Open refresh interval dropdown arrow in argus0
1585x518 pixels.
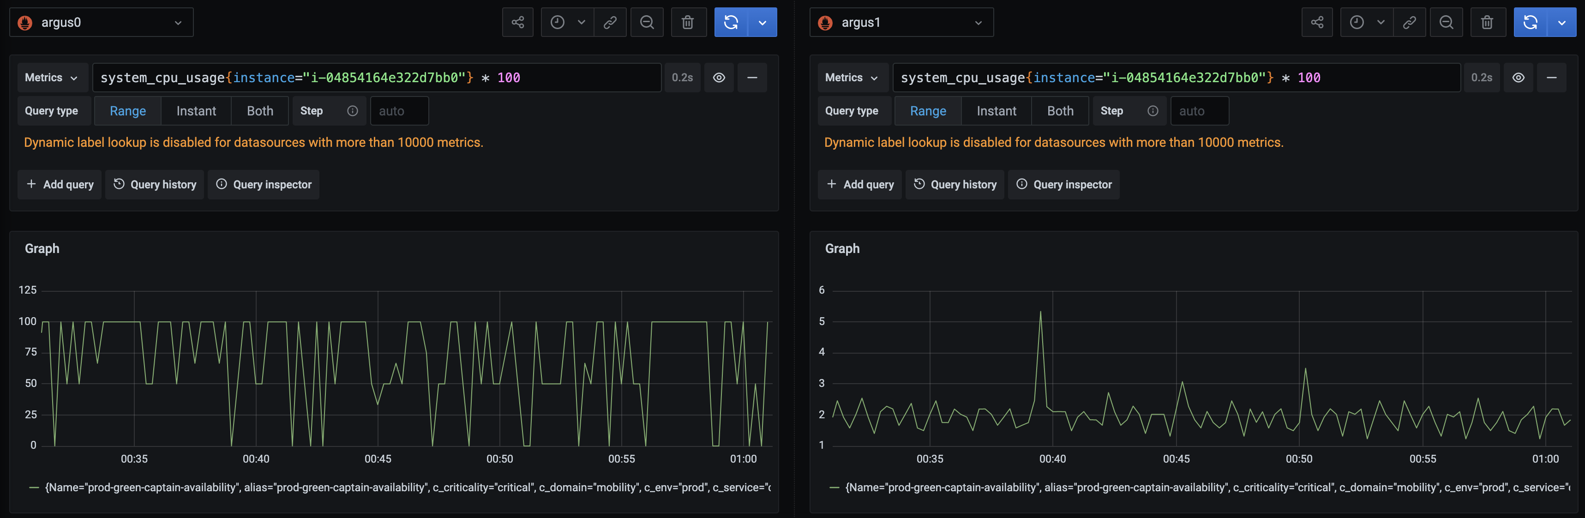click(x=762, y=23)
